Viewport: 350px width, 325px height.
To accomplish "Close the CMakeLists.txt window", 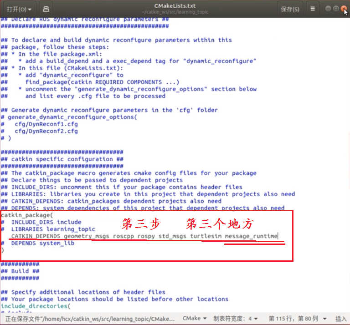I will click(344, 9).
